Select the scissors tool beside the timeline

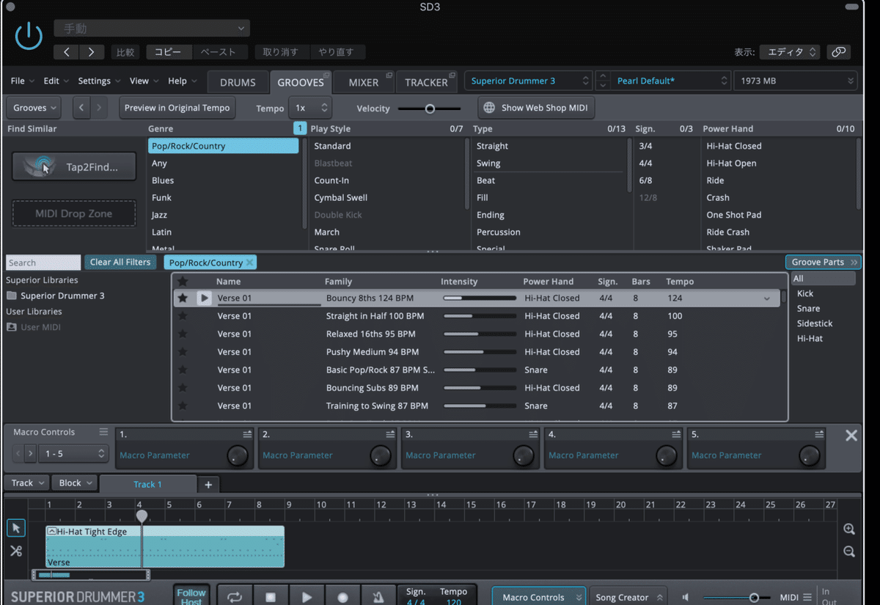(x=15, y=551)
